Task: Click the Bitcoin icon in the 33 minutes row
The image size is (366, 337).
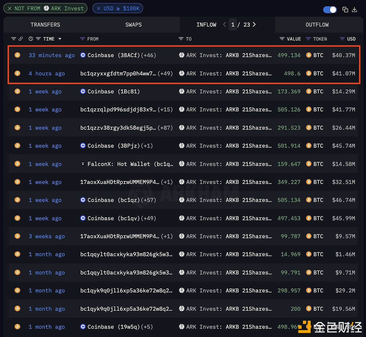Action: coord(17,55)
